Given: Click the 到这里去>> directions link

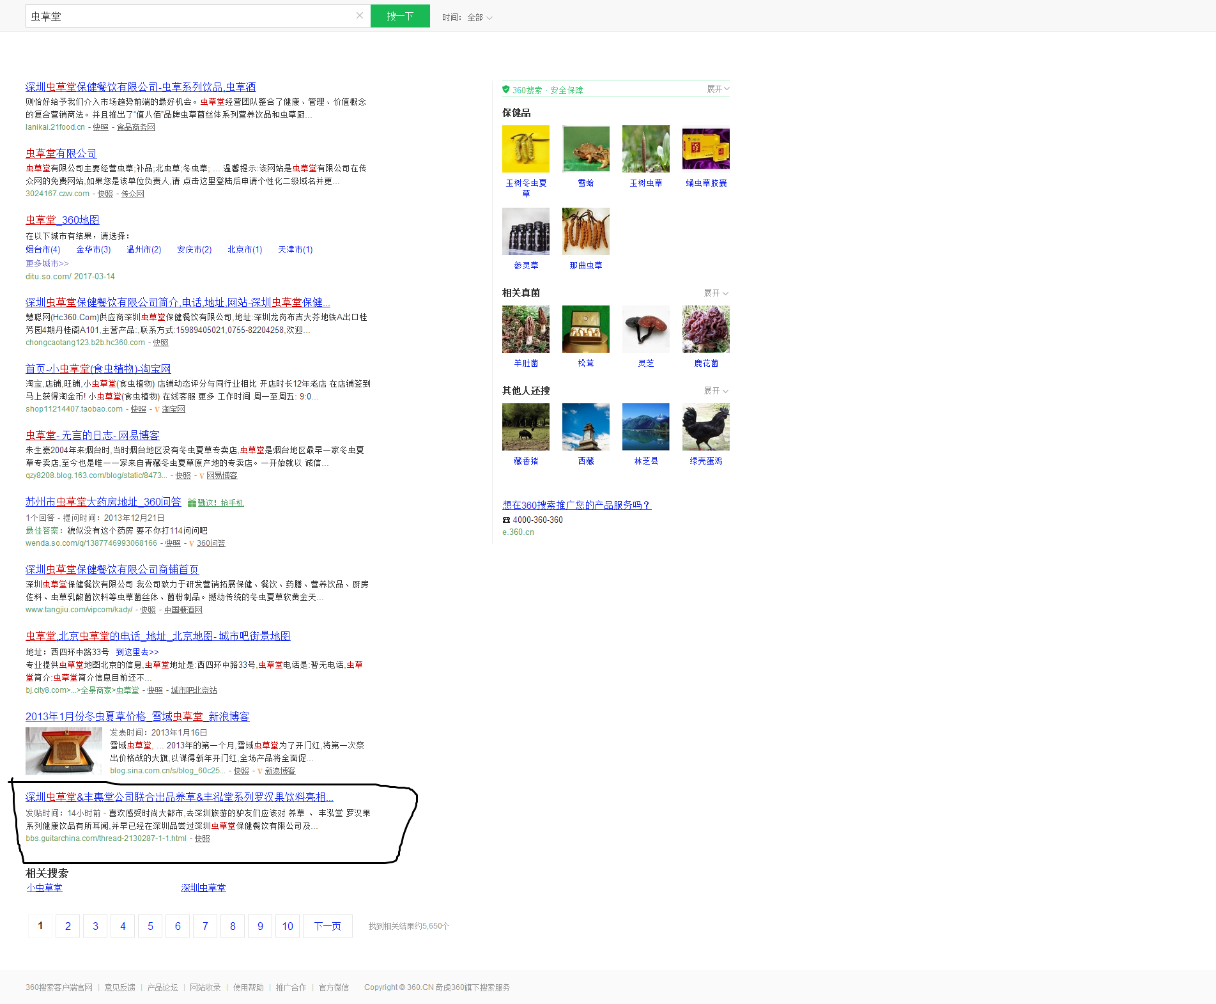Looking at the screenshot, I should click(137, 652).
